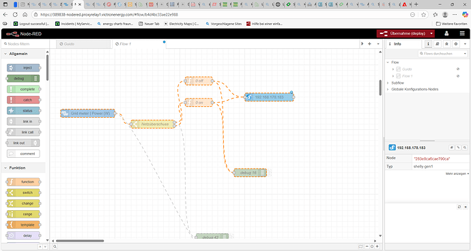
Task: Toggle the navigator map view icon
Action: [361, 246]
